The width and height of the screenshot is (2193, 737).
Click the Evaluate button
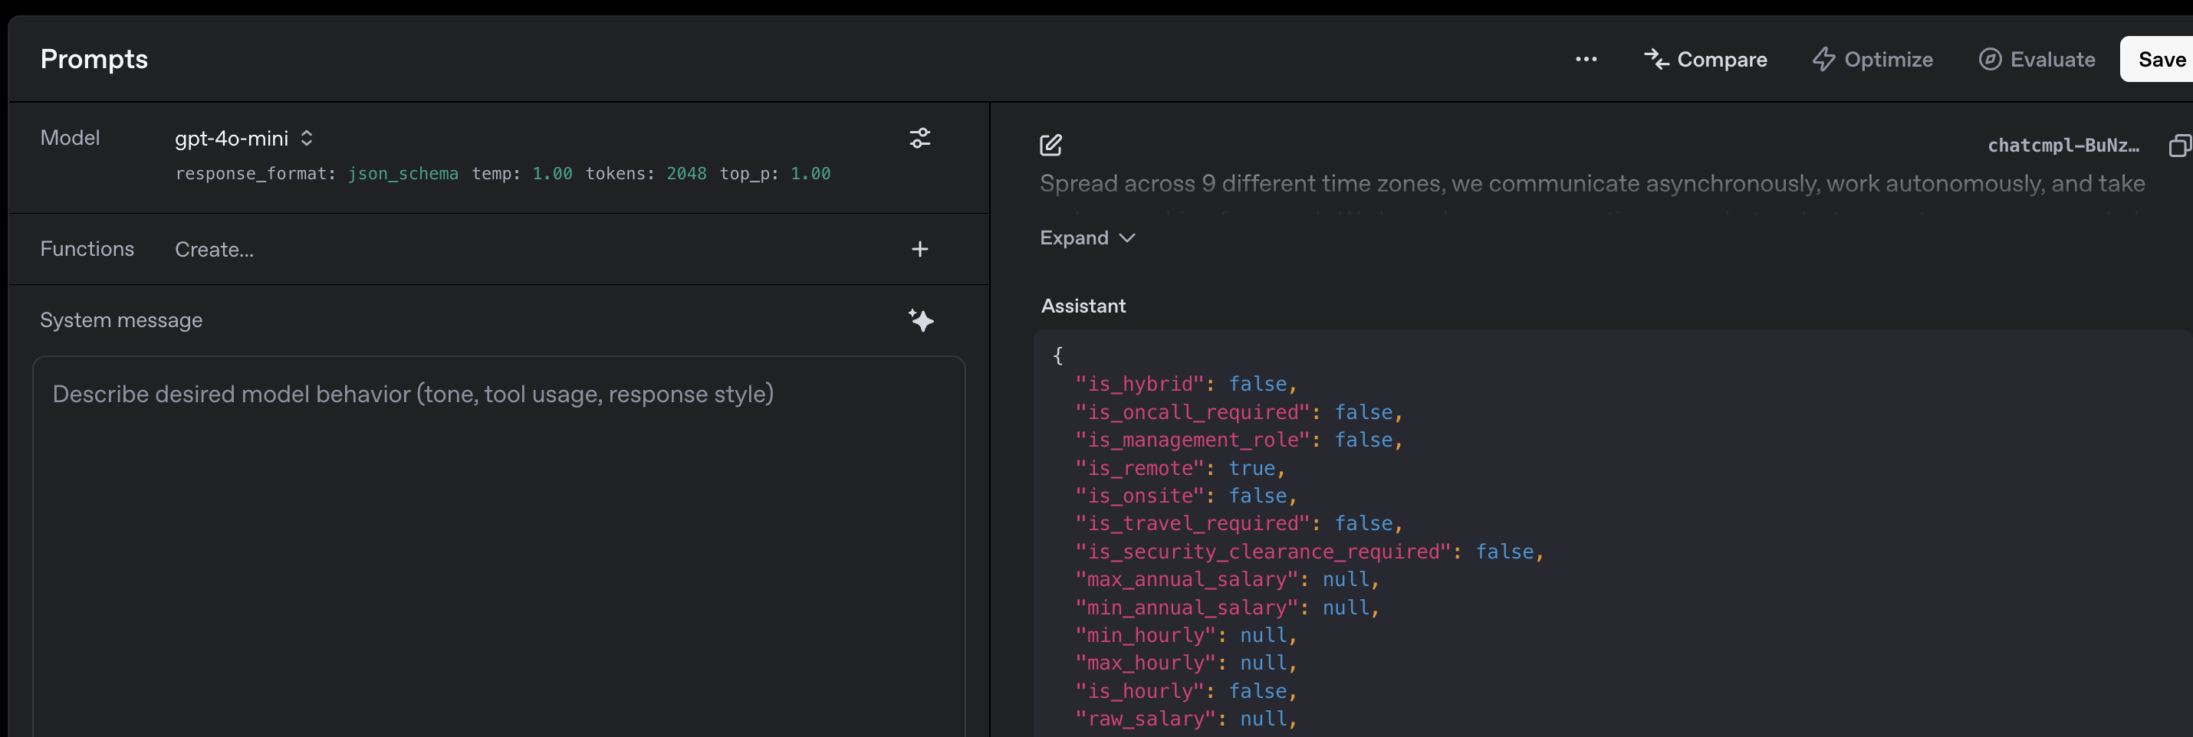[x=2037, y=60]
